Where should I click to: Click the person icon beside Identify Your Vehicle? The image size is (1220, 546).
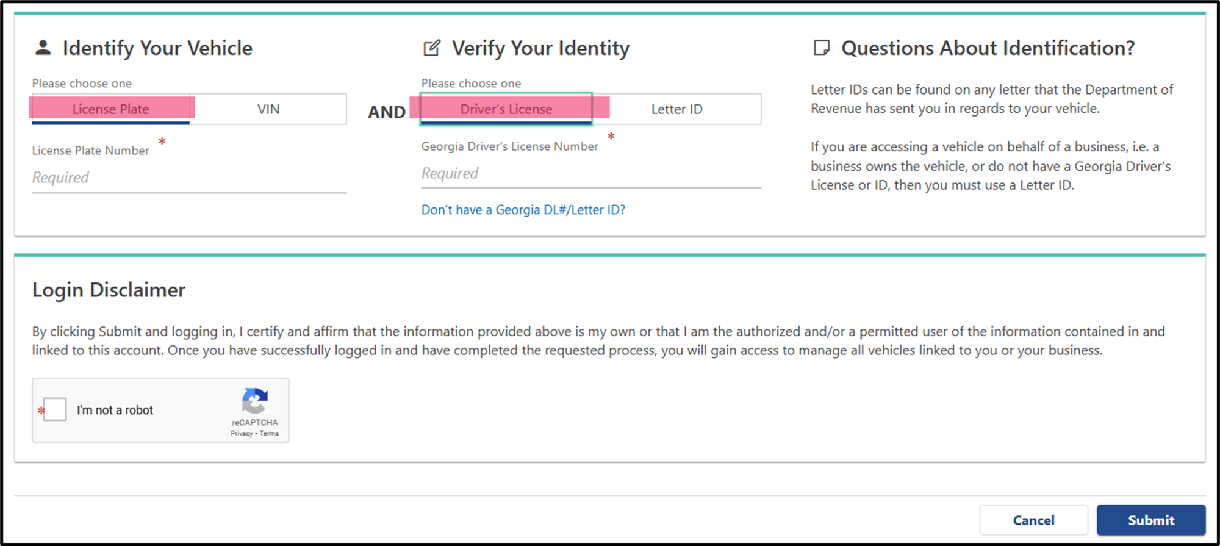tap(43, 48)
